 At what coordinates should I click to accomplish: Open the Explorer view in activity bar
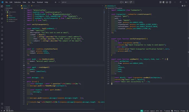2,6
